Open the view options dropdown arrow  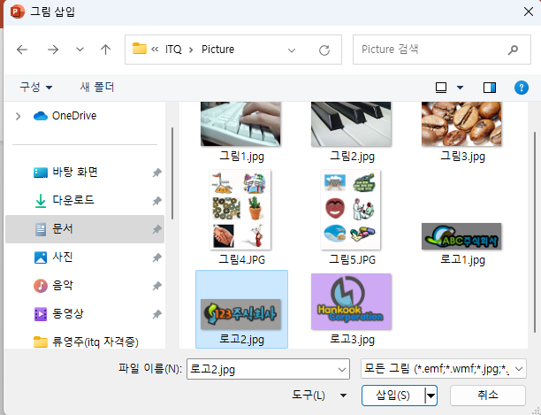click(x=460, y=88)
